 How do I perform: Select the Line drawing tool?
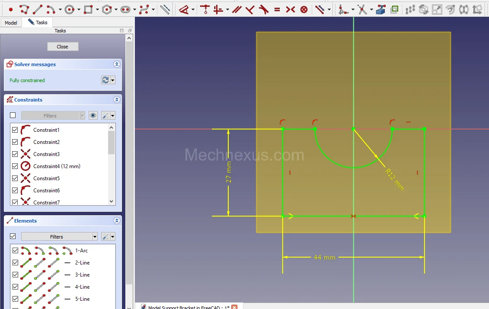point(38,9)
